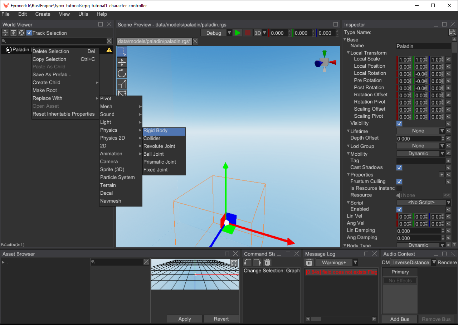Screen dimensions: 458x325
Task: Add a property with the plus button
Action: pos(442,175)
